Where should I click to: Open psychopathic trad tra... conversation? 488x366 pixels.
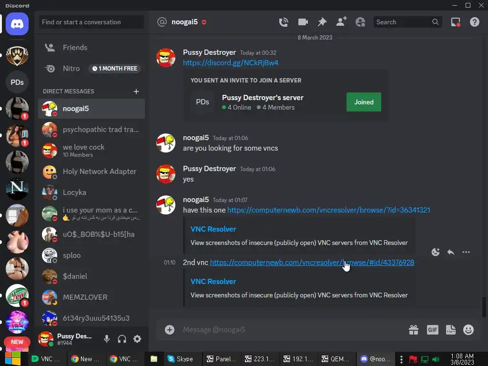[91, 130]
